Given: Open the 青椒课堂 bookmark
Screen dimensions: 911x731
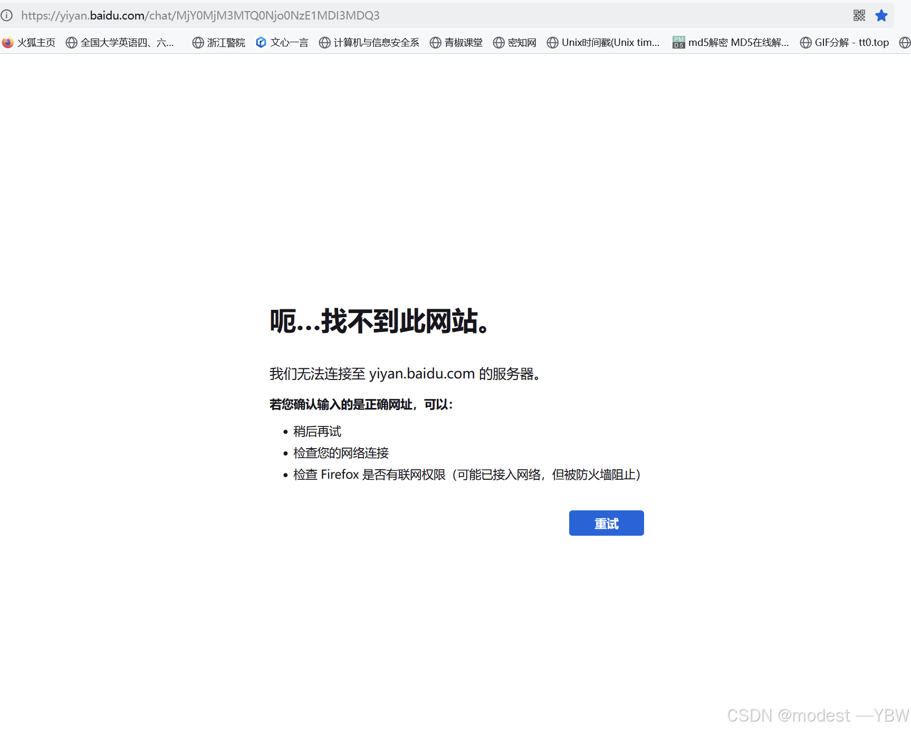Looking at the screenshot, I should [456, 42].
